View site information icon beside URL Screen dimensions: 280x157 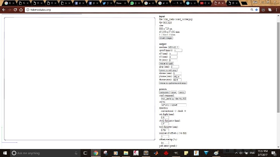[28, 10]
